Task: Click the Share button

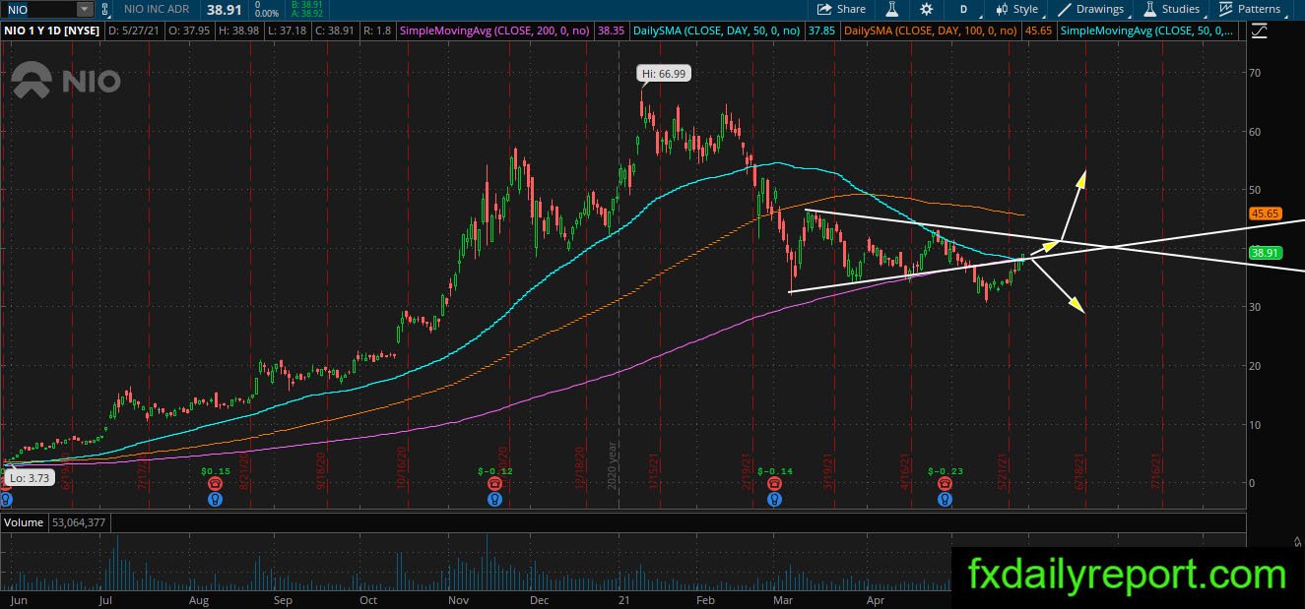Action: pyautogui.click(x=842, y=9)
